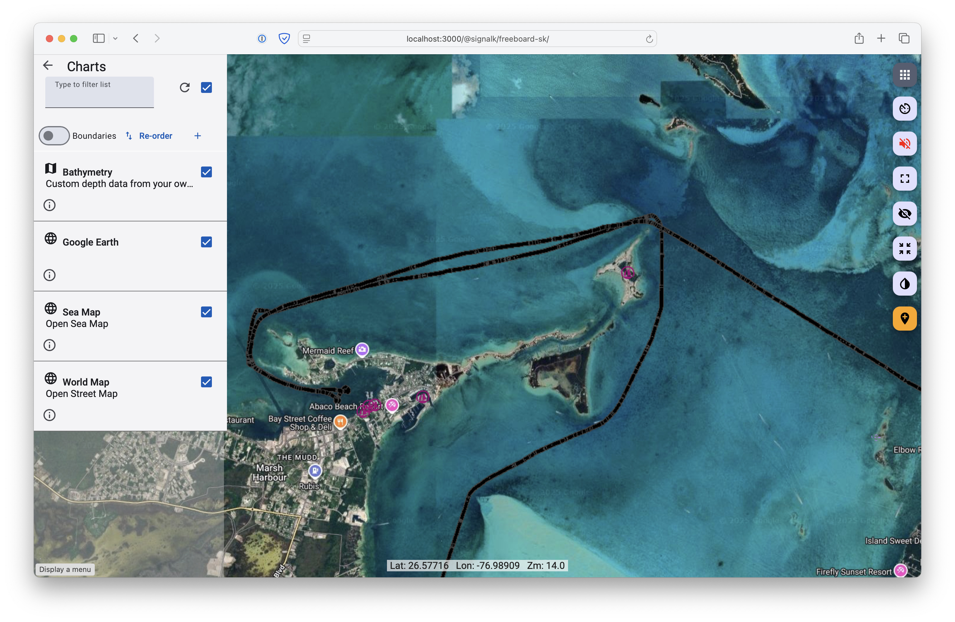This screenshot has width=955, height=622.
Task: Open the apps grid menu button
Action: tap(904, 75)
